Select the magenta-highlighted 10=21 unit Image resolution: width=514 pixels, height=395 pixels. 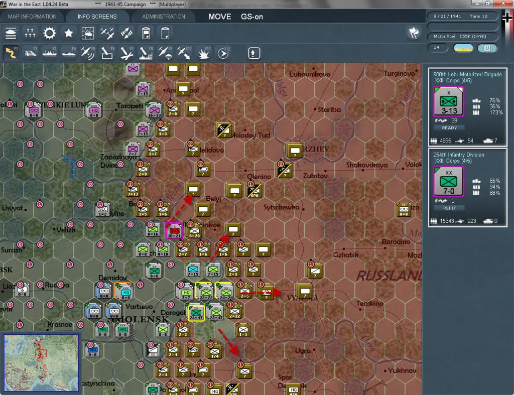[x=174, y=230]
